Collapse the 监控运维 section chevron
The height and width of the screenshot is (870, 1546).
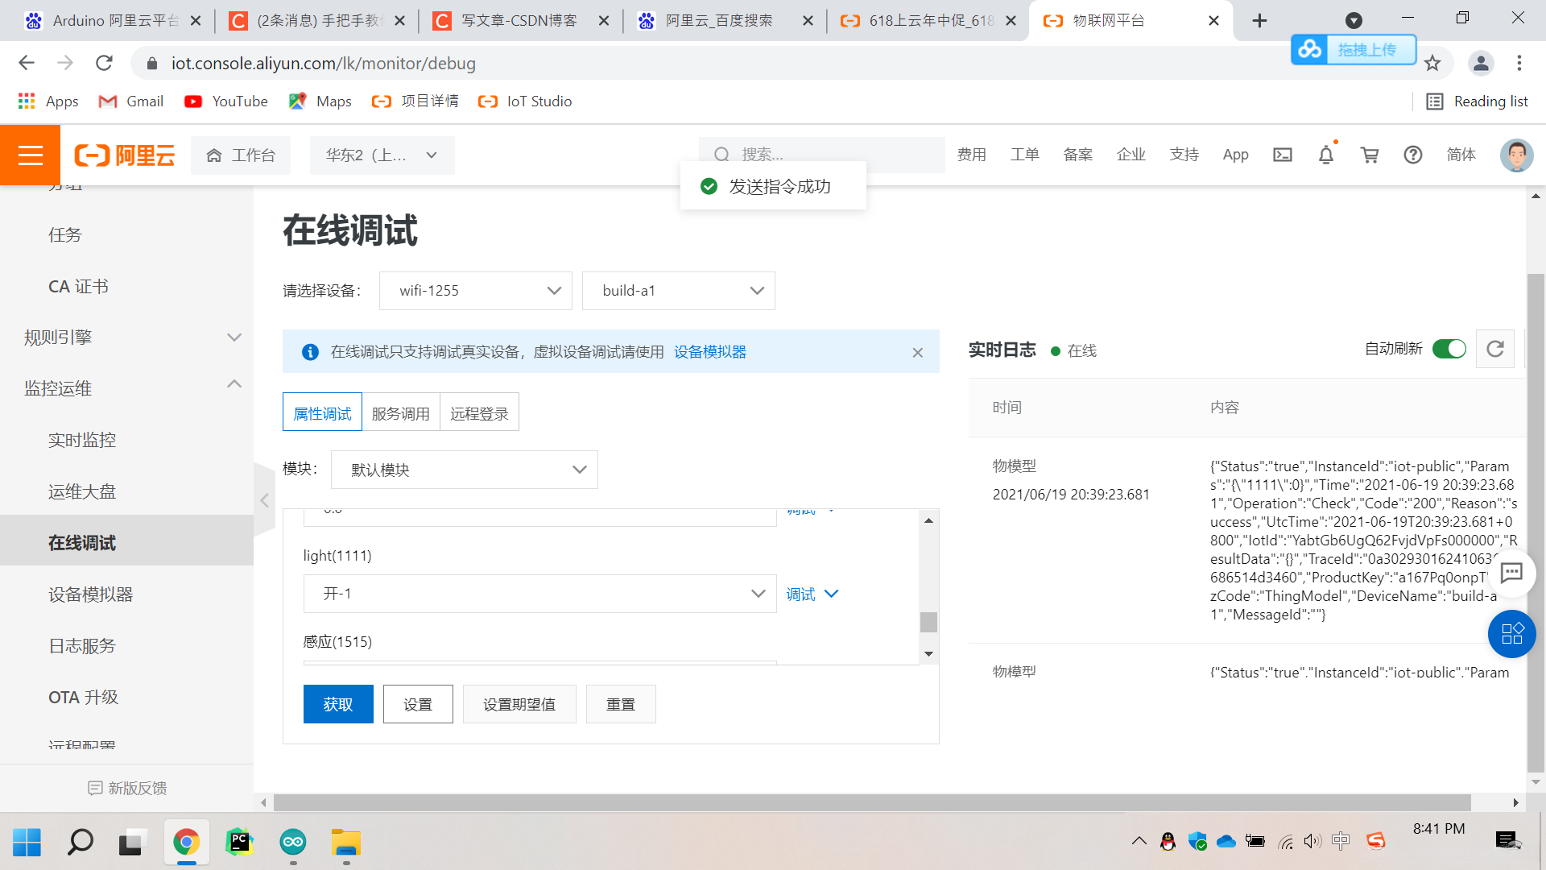234,384
